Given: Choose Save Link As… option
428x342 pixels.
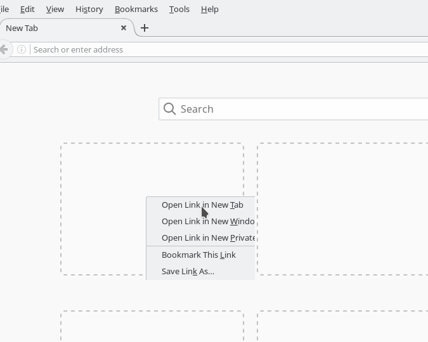Looking at the screenshot, I should click(188, 271).
